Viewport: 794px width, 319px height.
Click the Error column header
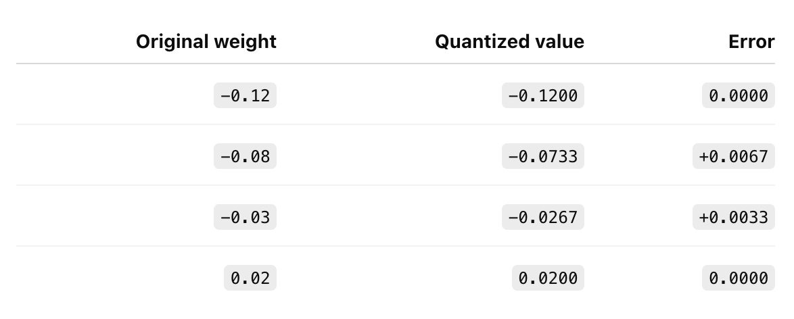pos(751,41)
